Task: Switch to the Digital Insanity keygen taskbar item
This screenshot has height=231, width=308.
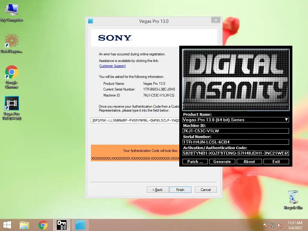Action: click(x=61, y=225)
